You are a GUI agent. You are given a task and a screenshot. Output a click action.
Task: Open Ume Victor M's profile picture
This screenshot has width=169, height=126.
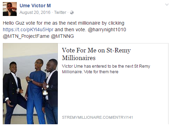coord(10,9)
